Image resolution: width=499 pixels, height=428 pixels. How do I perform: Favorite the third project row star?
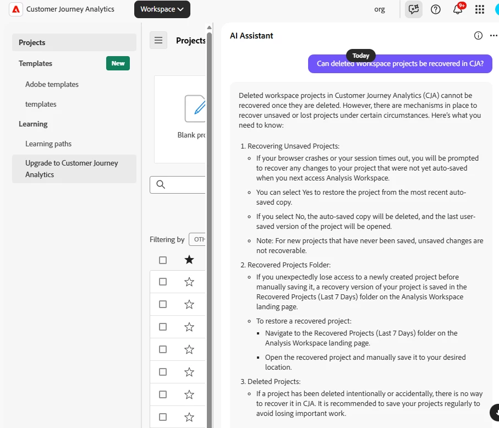click(x=189, y=327)
